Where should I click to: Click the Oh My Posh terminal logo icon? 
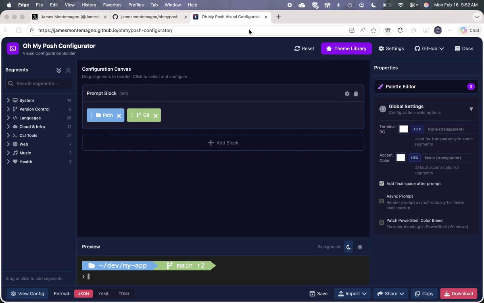click(13, 48)
